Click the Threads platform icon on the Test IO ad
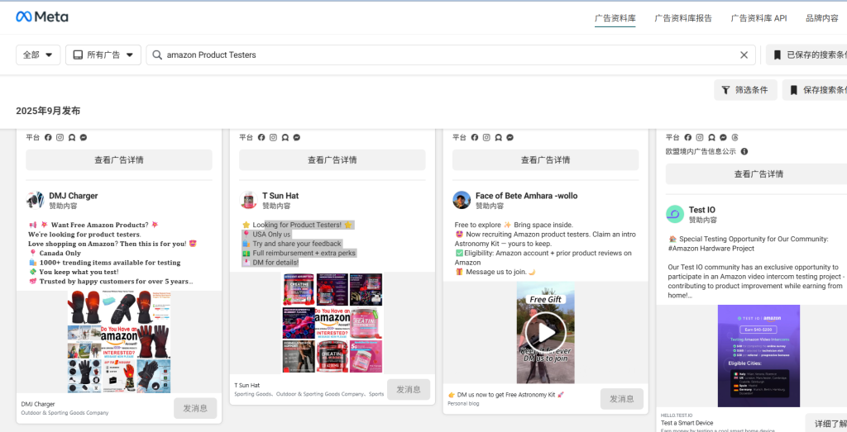The height and width of the screenshot is (432, 847). (735, 137)
